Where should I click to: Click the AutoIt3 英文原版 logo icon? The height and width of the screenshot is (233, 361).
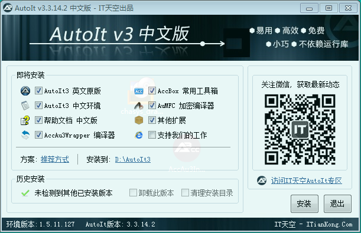pos(25,91)
